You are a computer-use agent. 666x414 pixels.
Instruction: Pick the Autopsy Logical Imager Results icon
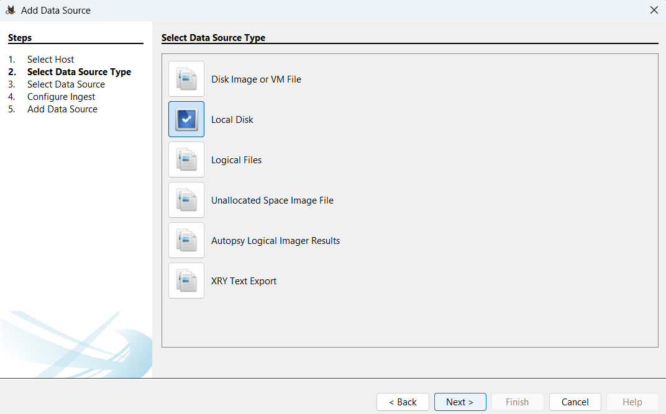186,240
